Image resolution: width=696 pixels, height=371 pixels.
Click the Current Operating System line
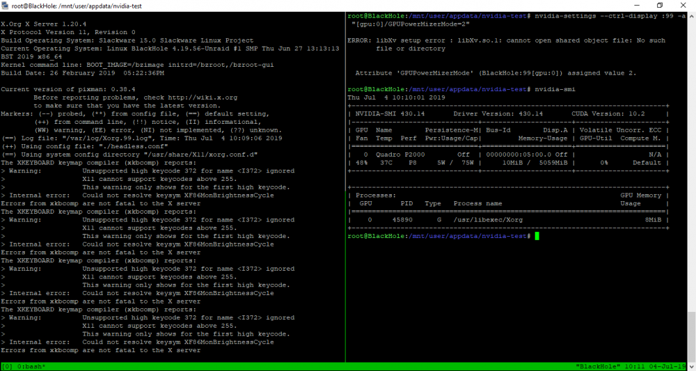[171, 52]
